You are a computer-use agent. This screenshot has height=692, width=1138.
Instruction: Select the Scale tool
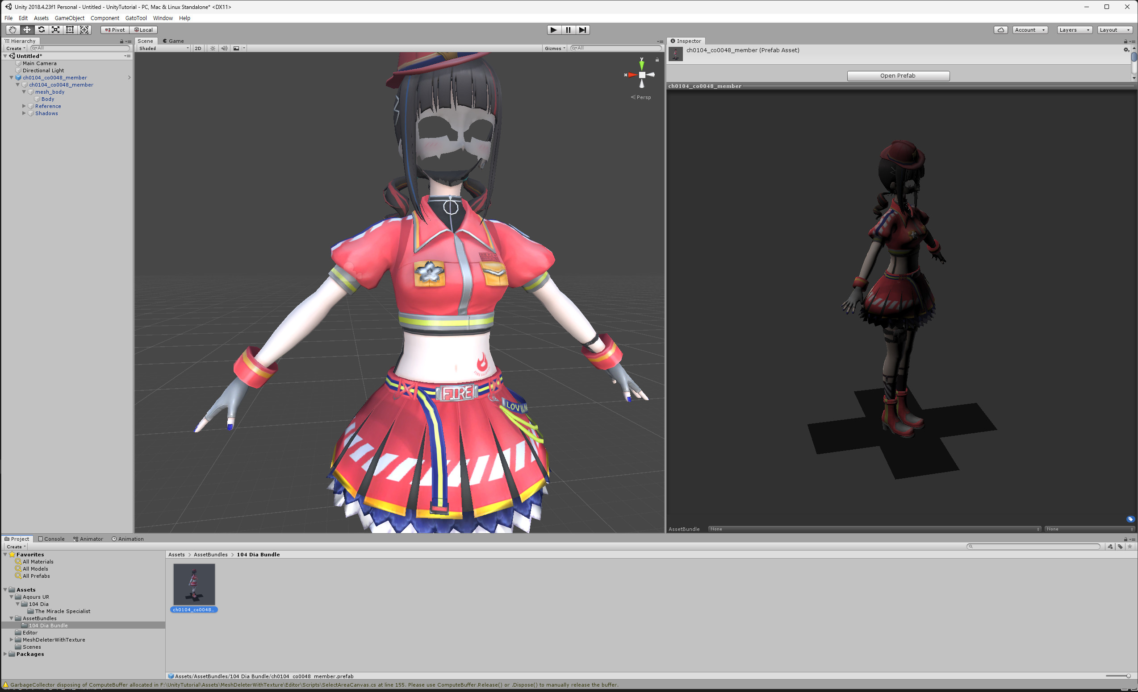(x=55, y=30)
